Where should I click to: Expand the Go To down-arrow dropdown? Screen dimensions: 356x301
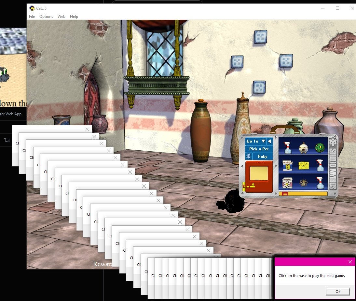coord(263,141)
